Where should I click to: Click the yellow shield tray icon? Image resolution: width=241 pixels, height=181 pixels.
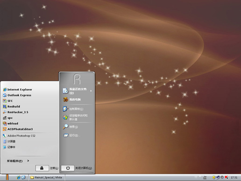[213, 177]
